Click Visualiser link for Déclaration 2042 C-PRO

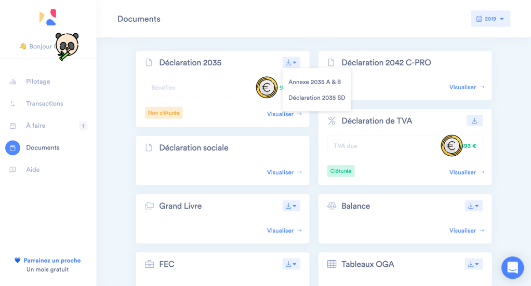466,87
